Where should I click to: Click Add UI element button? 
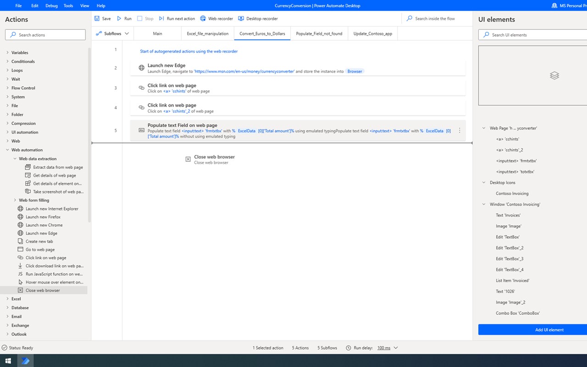[532, 329]
